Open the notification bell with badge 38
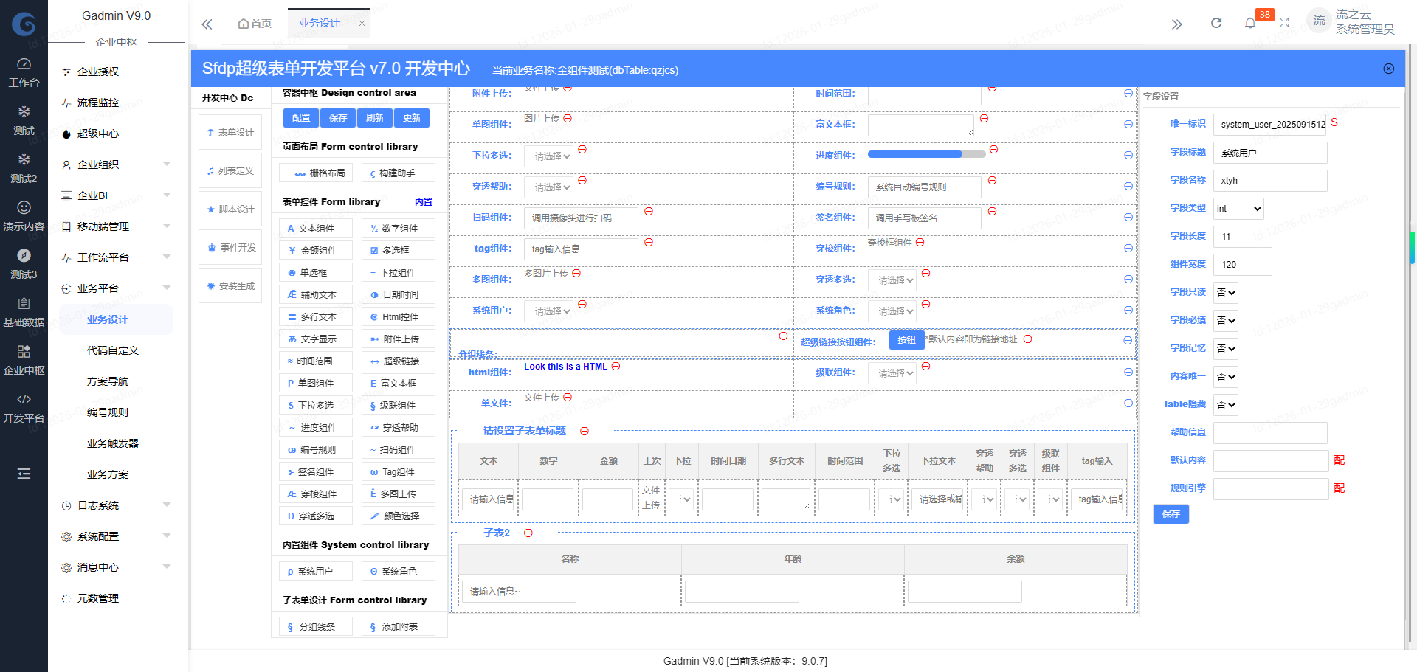 coord(1250,23)
